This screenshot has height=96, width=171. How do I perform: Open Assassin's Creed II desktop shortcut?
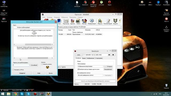tap(166, 29)
